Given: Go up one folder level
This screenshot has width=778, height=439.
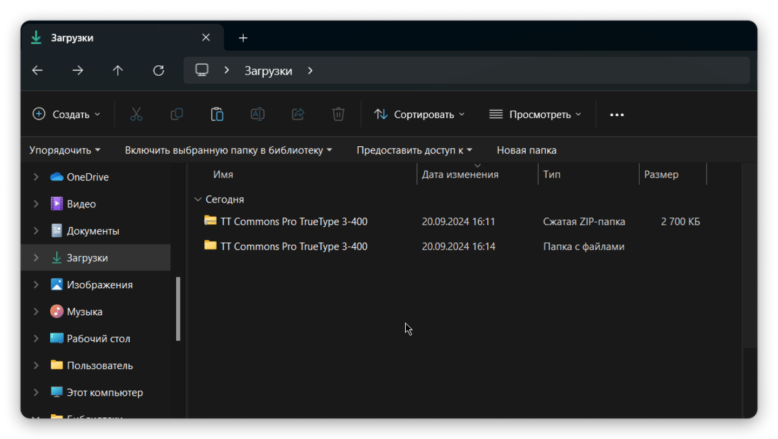Looking at the screenshot, I should 118,71.
